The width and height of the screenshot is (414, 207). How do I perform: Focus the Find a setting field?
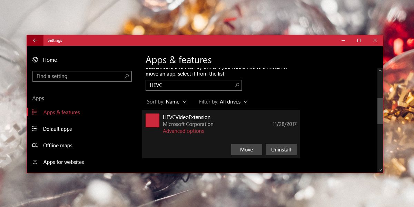pos(82,76)
